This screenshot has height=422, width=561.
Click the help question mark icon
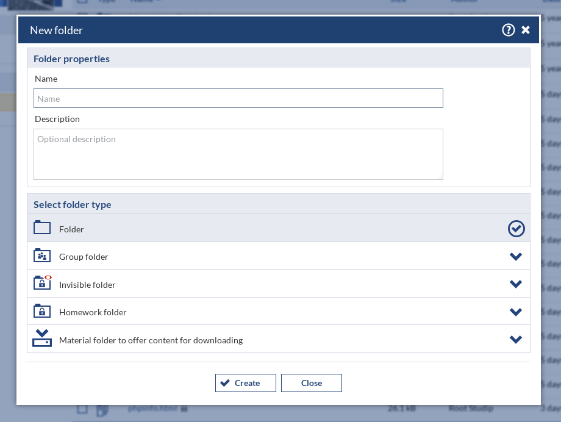pos(508,30)
